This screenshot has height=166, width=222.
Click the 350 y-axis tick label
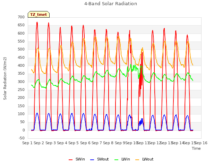(21, 74)
